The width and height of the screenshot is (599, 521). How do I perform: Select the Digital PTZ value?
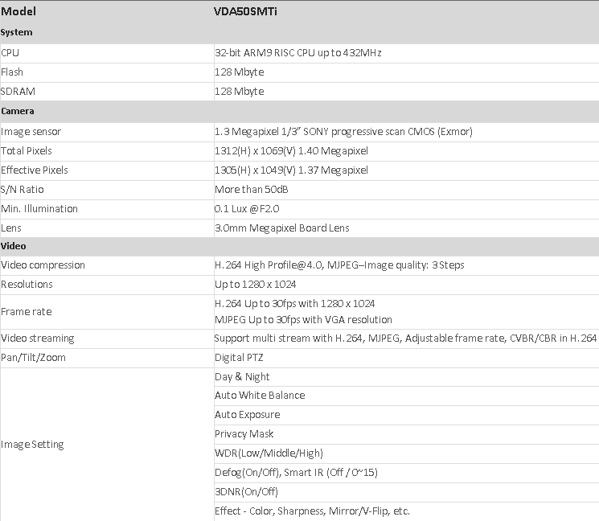[x=240, y=357]
